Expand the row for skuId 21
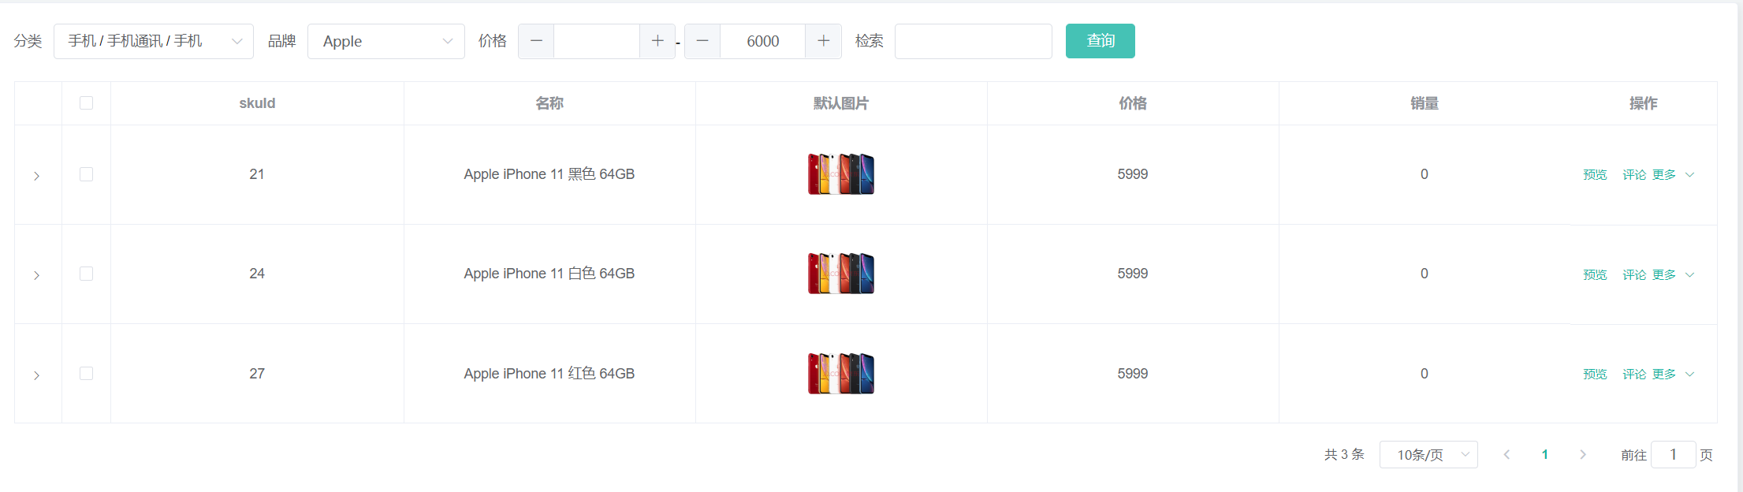Screen dimensions: 1743x492 36,176
